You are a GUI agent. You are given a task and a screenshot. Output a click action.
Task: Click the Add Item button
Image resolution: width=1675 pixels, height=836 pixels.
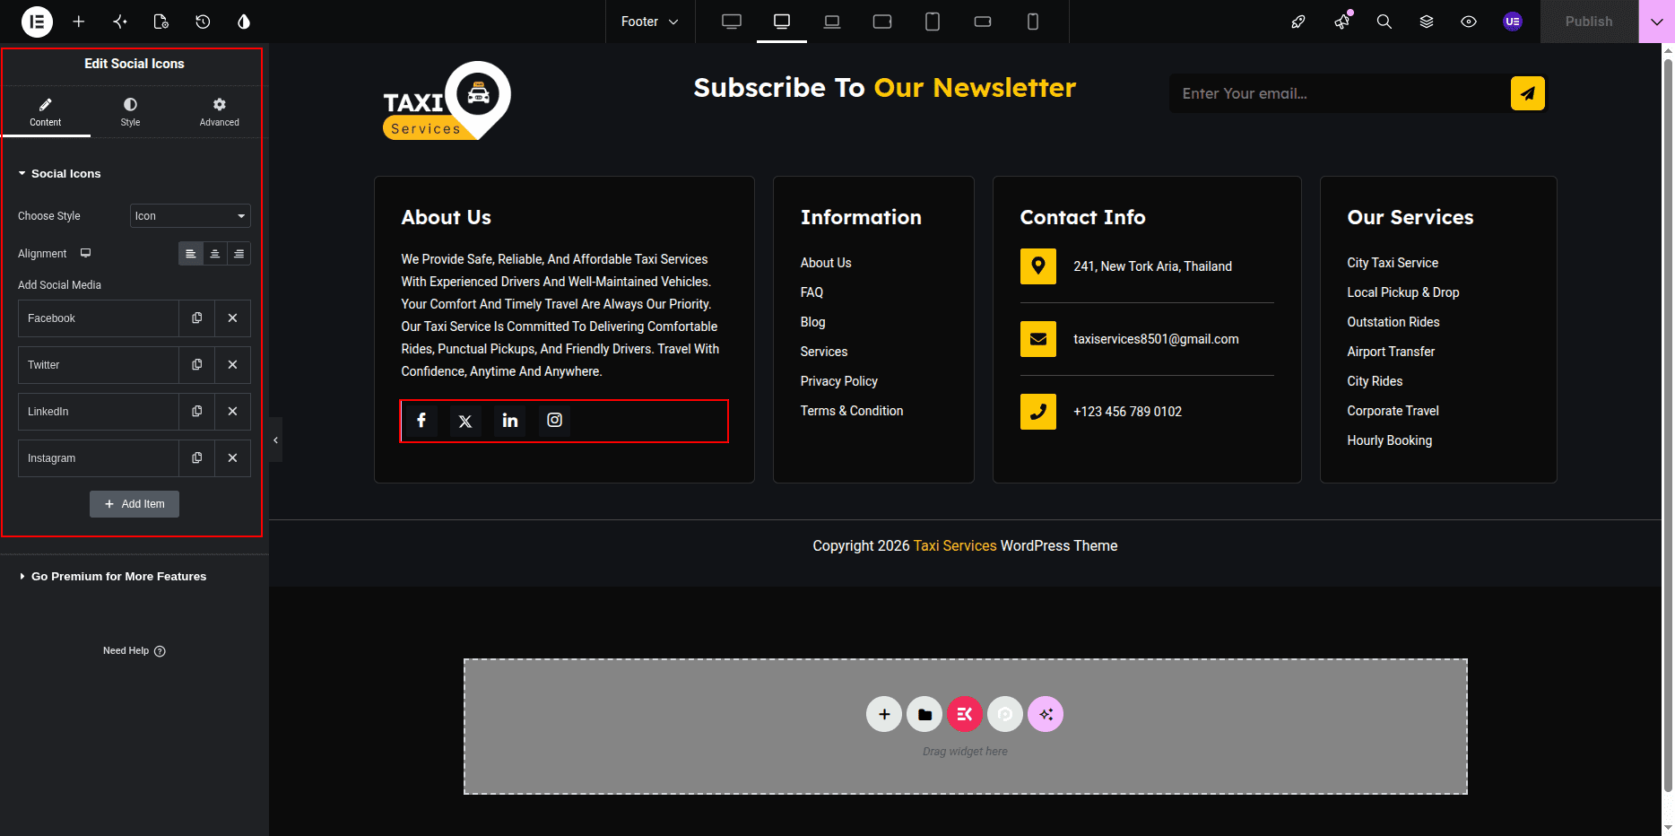135,504
